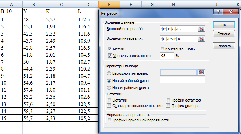Click cell with value 57,6
Image resolution: width=241 pixels, height=134 pixels.
point(34,104)
